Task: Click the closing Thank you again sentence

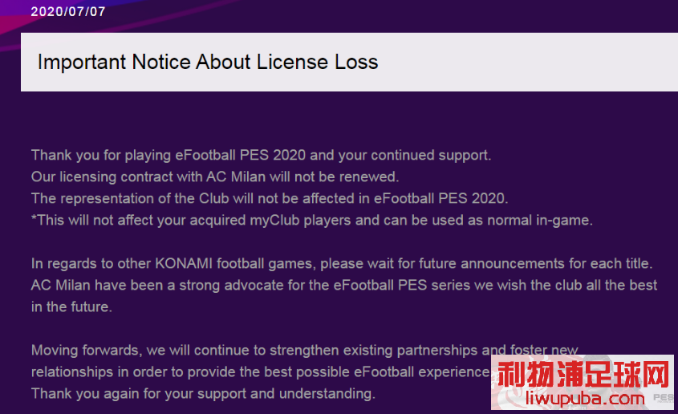Action: click(x=203, y=394)
